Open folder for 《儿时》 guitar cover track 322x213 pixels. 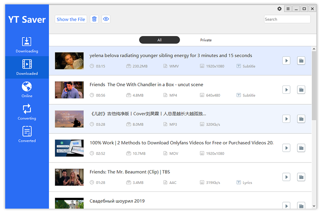pos(301,119)
